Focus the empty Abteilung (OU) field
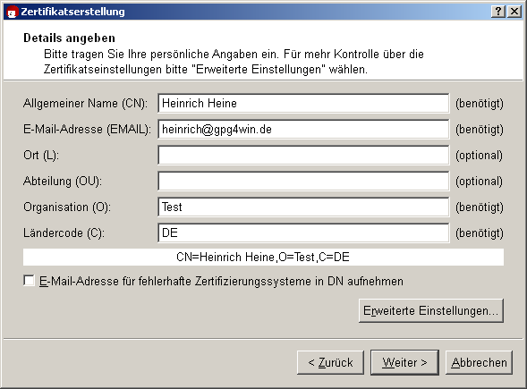The width and height of the screenshot is (527, 389). pos(303,181)
